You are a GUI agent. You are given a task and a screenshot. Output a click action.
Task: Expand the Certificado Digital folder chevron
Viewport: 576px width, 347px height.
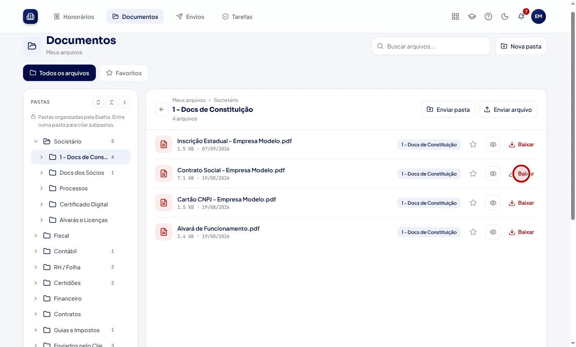click(x=42, y=204)
